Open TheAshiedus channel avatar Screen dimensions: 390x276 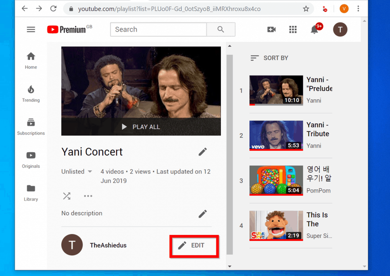tap(72, 245)
